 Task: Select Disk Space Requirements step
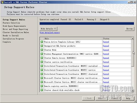coord(14,26)
